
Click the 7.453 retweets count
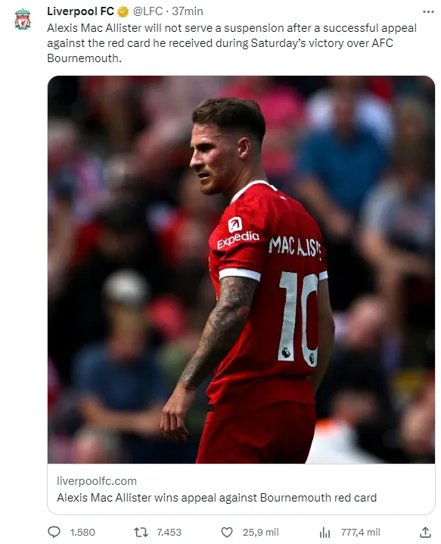[169, 532]
